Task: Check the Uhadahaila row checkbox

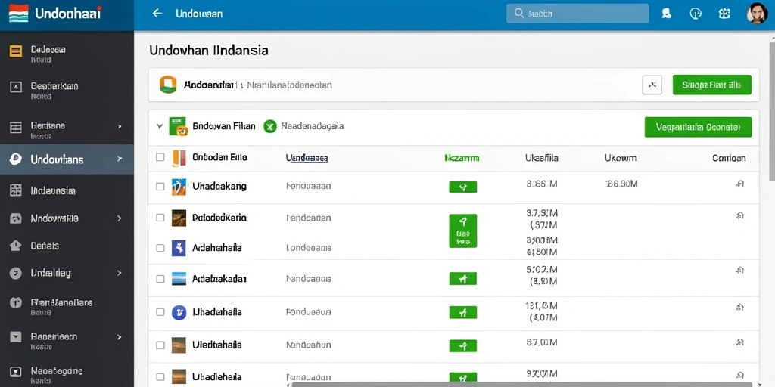Action: pyautogui.click(x=160, y=312)
